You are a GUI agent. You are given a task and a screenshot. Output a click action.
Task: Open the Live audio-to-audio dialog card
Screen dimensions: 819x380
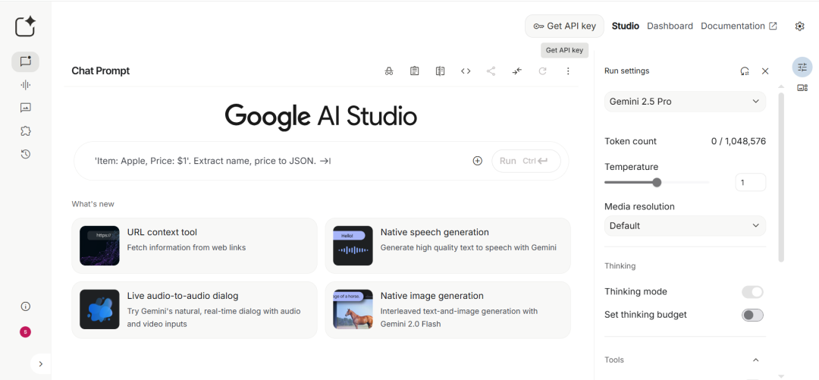click(194, 310)
